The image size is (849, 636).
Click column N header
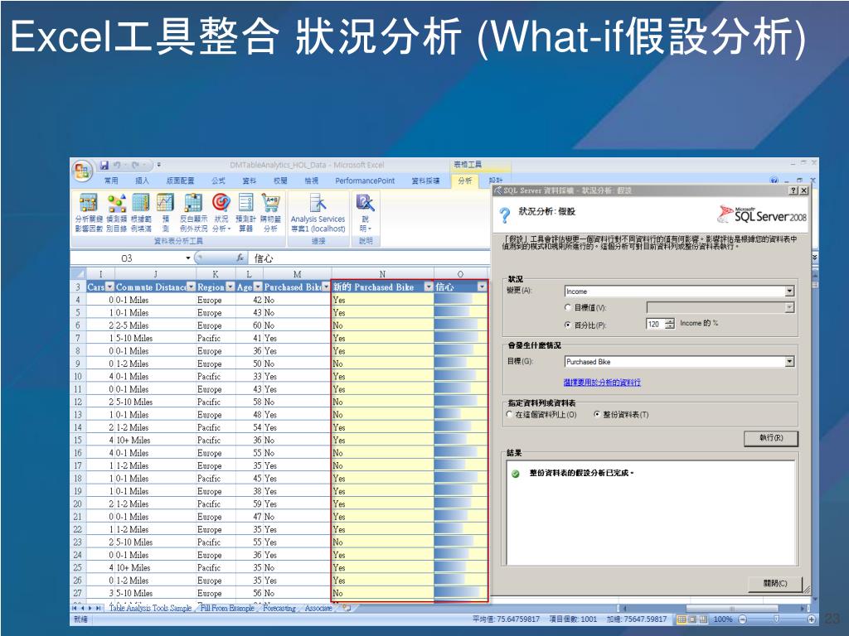point(382,273)
